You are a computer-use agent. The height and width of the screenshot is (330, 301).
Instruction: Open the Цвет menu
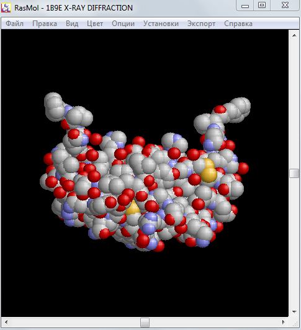click(x=95, y=24)
